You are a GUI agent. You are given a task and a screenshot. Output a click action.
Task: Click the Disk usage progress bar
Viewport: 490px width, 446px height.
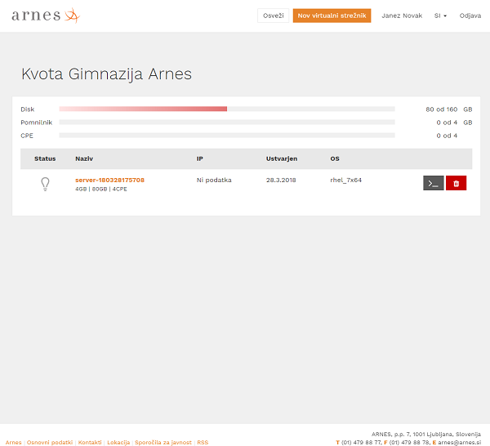(227, 109)
